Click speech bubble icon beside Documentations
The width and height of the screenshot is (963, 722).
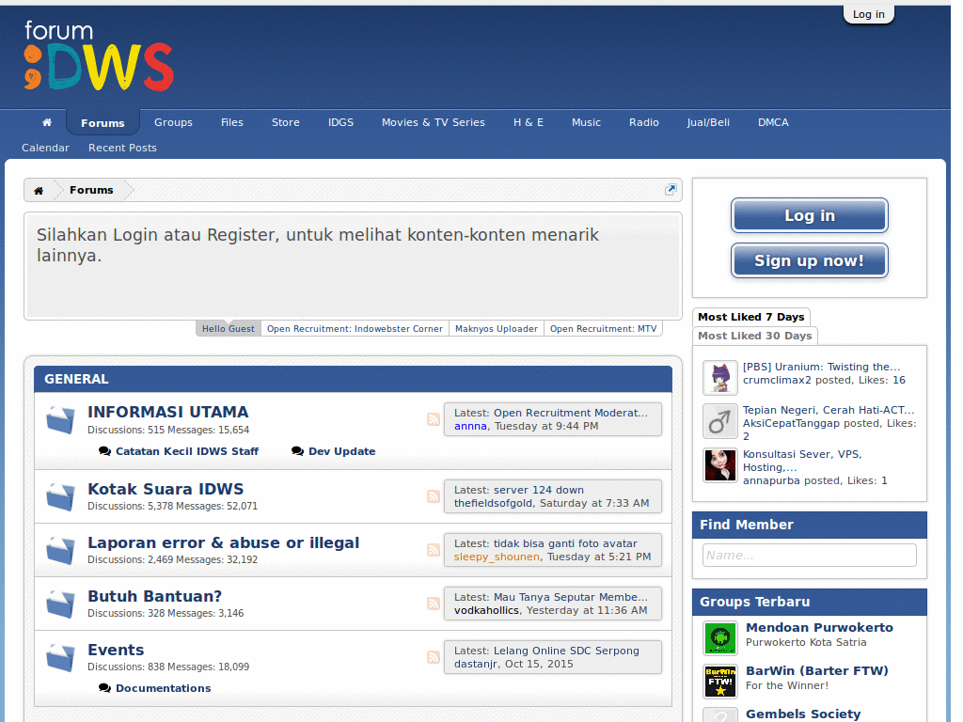tap(104, 688)
